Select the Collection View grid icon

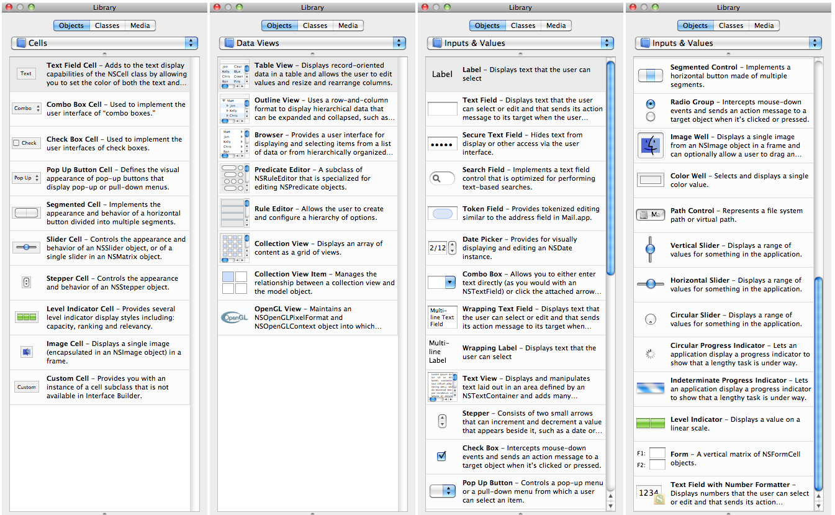(234, 248)
